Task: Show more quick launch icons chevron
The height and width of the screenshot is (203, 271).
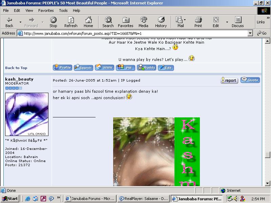Action: click(x=59, y=197)
